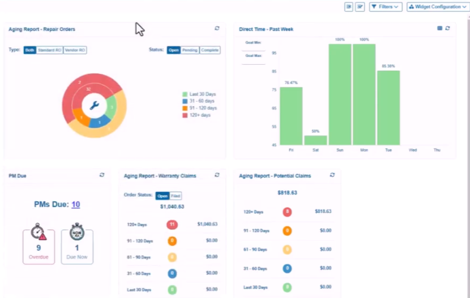Click the Sunday bar in Direct Time chart
Screen dimensions: 470x298
(x=340, y=94)
